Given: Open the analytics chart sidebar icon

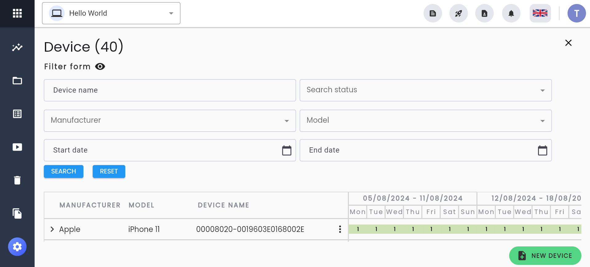Looking at the screenshot, I should point(17,47).
